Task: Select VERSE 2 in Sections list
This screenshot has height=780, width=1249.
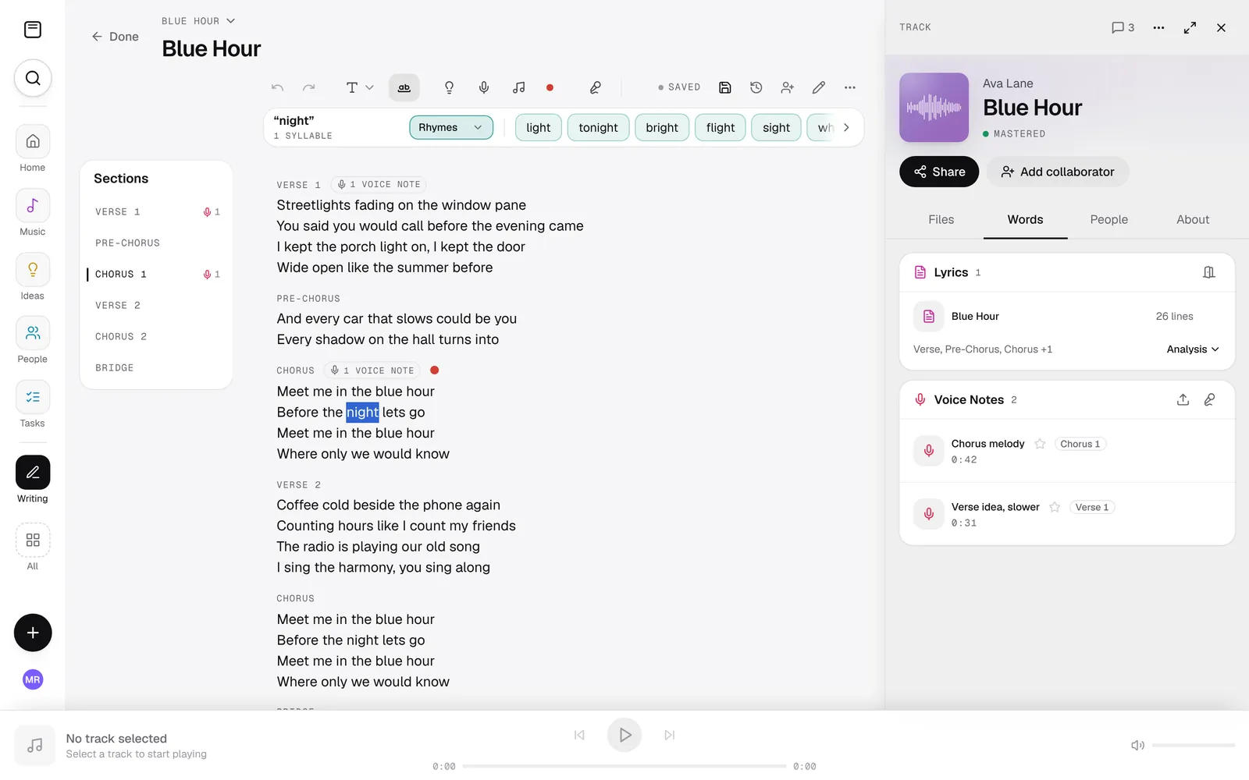Action: tap(156, 305)
